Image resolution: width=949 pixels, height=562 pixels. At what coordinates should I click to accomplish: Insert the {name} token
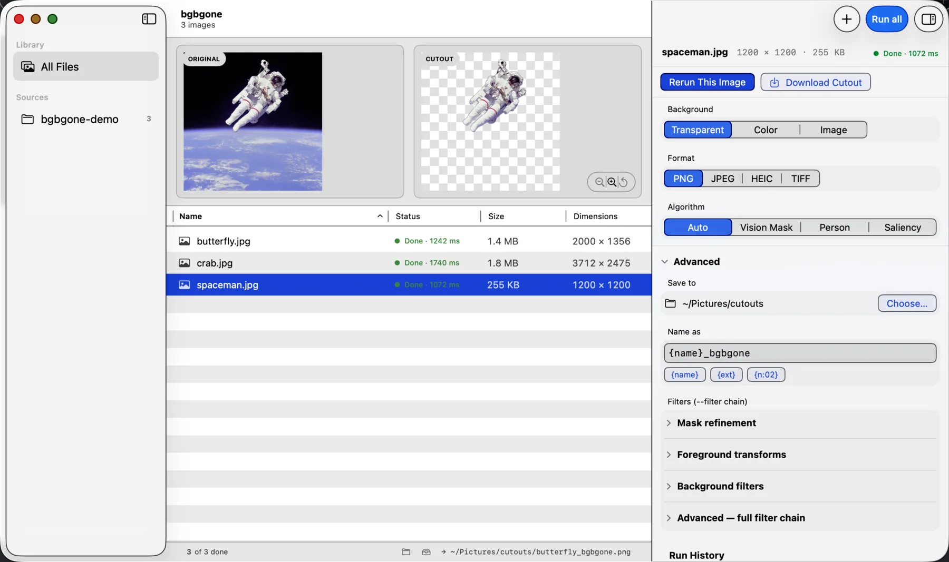pyautogui.click(x=684, y=374)
